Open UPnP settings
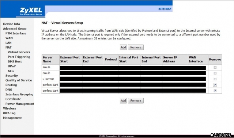Viewport: 234px width, 138px height. 12,66
